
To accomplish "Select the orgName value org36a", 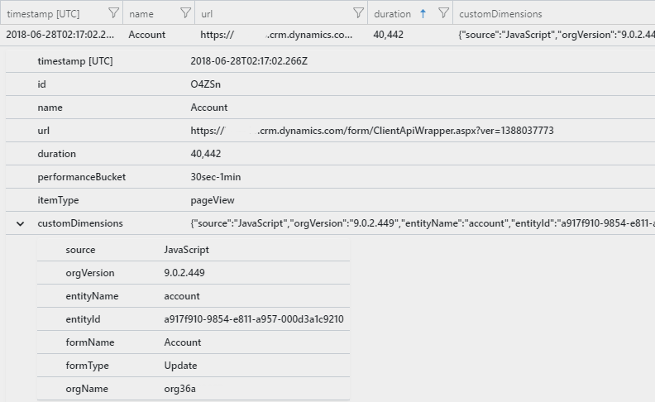I will (x=179, y=389).
